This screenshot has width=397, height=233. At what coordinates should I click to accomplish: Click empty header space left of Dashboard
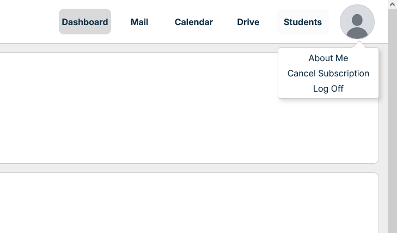pos(27,22)
